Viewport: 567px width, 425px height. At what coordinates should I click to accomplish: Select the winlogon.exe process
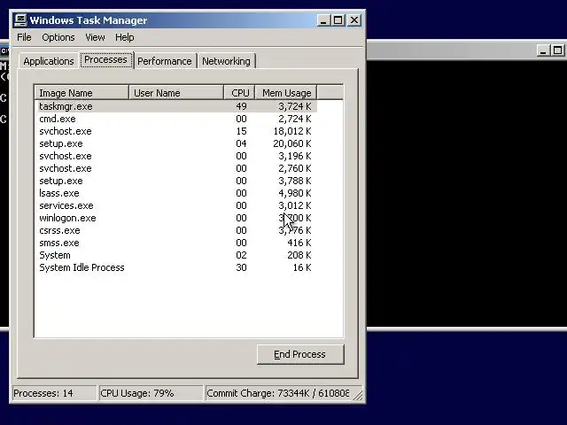point(176,218)
